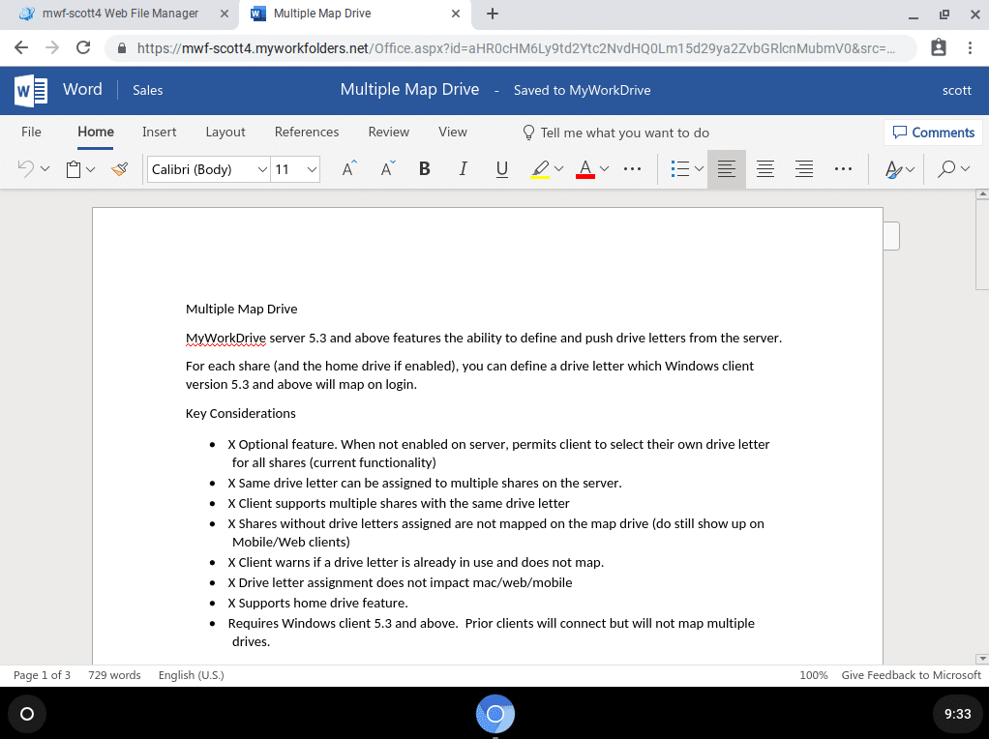
Task: Open the Font Color dropdown arrow
Action: click(602, 168)
